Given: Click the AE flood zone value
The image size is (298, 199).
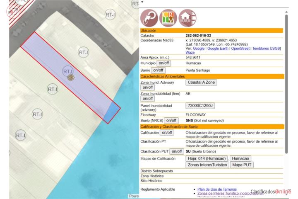Looking at the screenshot, I should pos(188,94).
